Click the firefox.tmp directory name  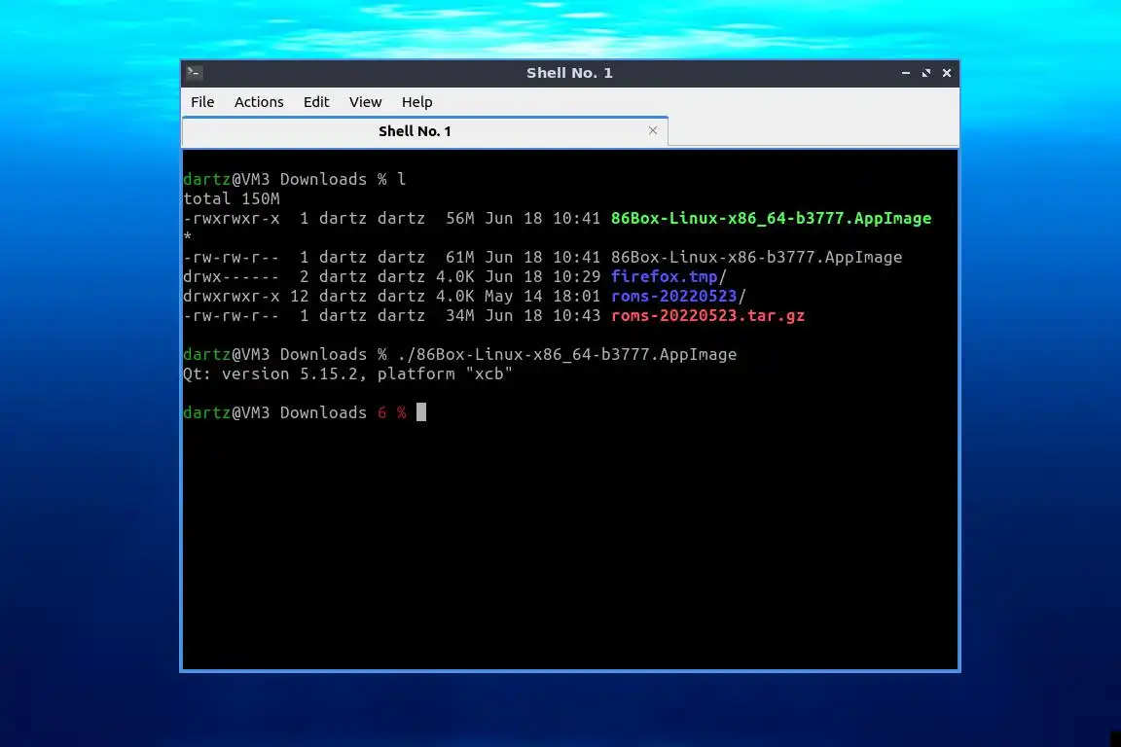pos(665,276)
